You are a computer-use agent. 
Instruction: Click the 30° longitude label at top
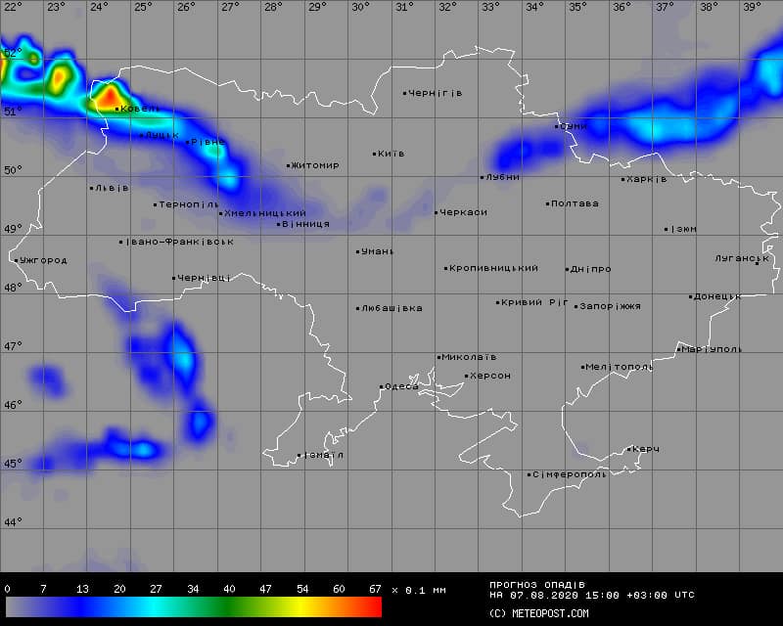[x=360, y=7]
